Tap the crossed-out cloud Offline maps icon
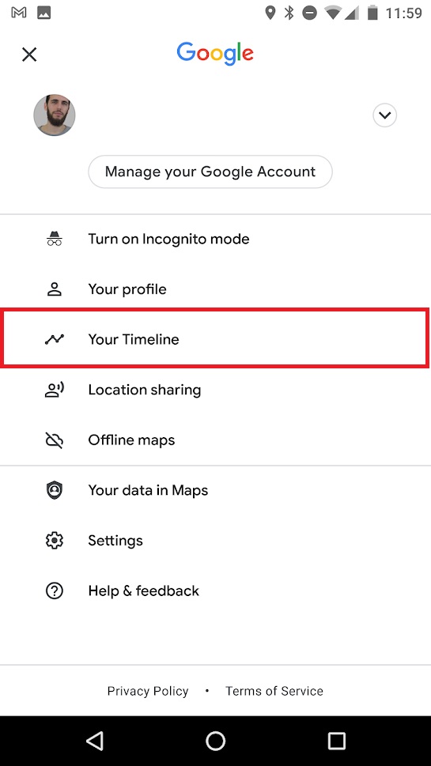Image resolution: width=431 pixels, height=766 pixels. 55,440
